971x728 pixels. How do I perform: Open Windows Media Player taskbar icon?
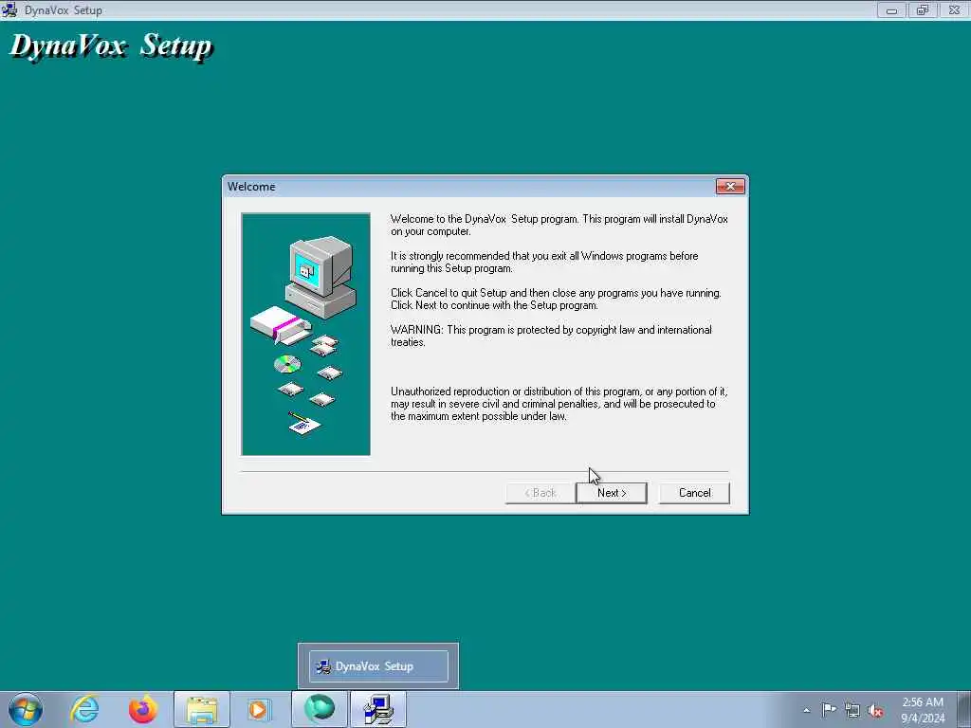(259, 709)
